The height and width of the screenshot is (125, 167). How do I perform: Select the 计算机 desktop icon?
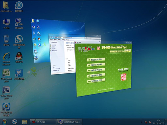6,24
